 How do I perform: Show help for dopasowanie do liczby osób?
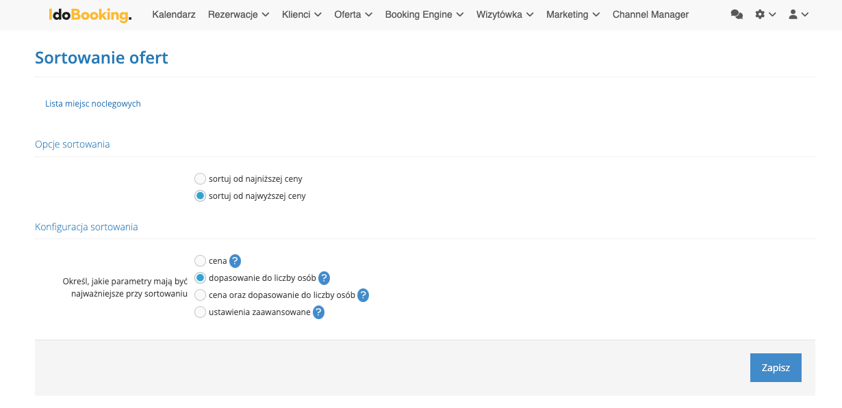[x=324, y=277]
